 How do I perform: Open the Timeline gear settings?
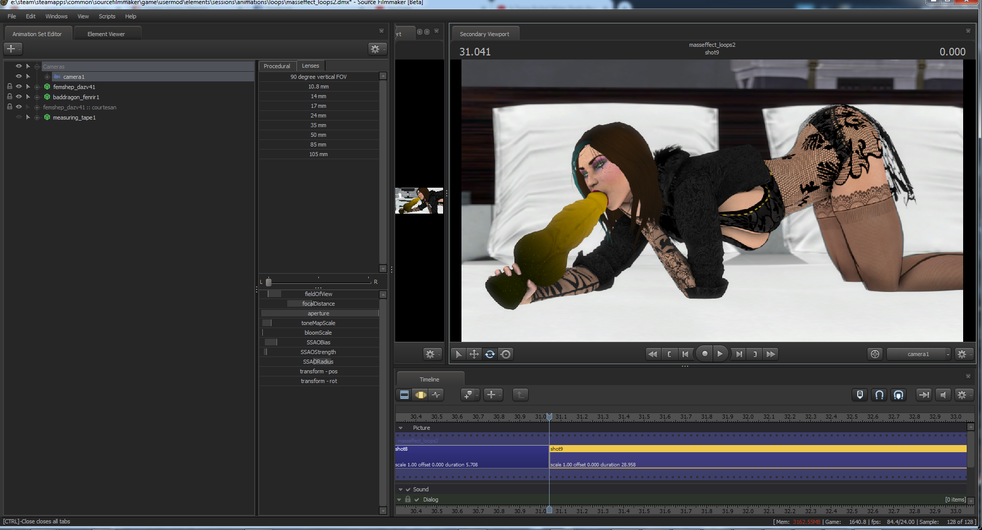click(964, 395)
